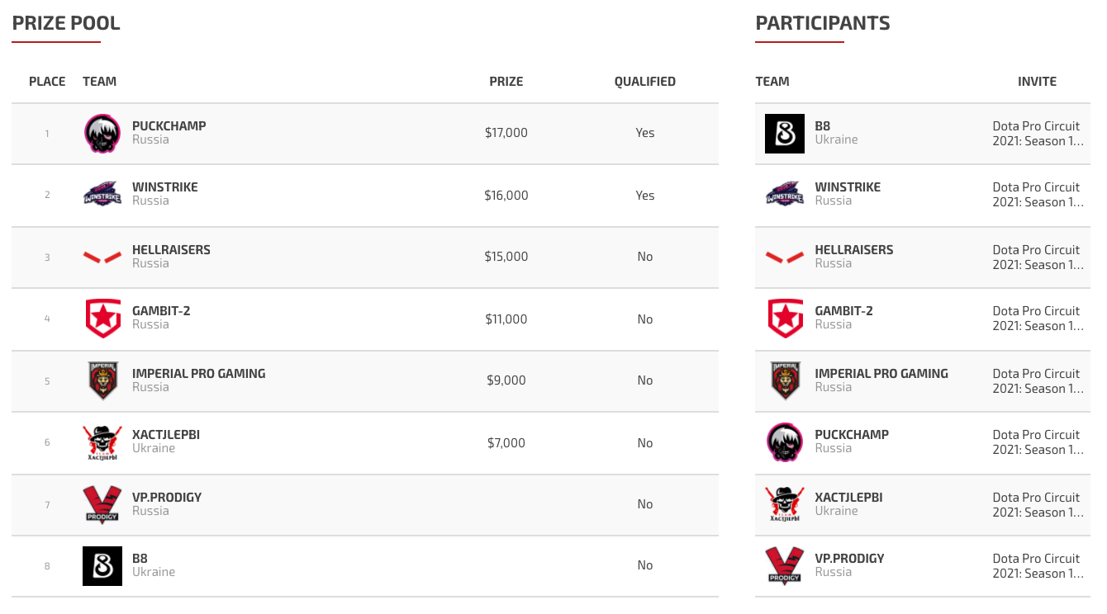Click the XactJlepbI skull logo in the Prize Pool table
Screen dimensions: 1107x614
(102, 442)
